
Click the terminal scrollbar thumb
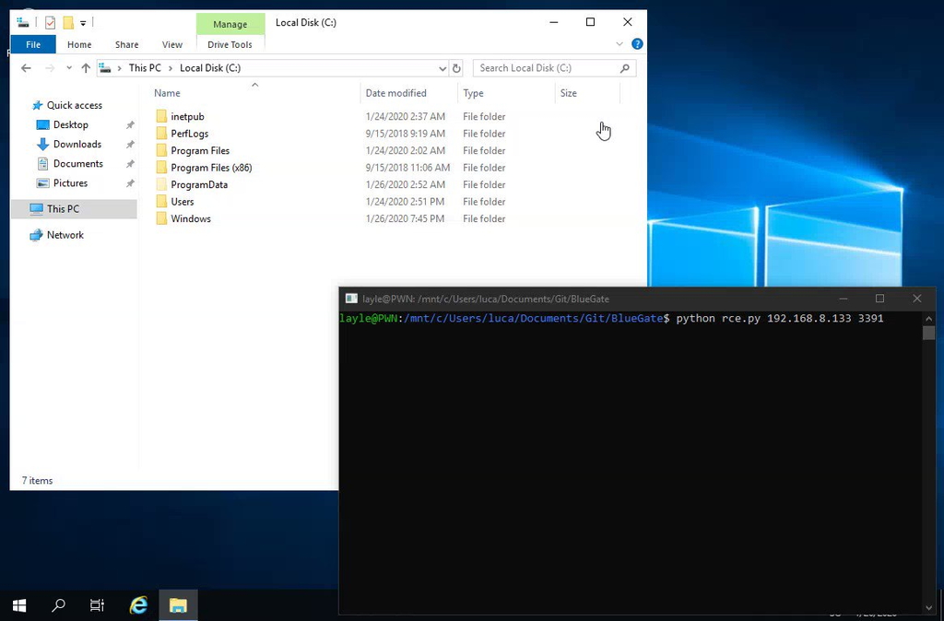coord(928,333)
